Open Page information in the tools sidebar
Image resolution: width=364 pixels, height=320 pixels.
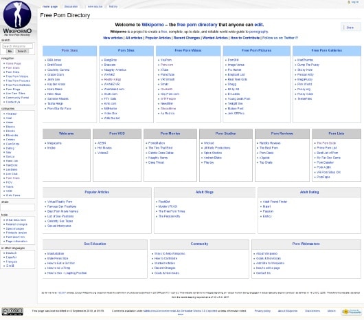pos(16,242)
